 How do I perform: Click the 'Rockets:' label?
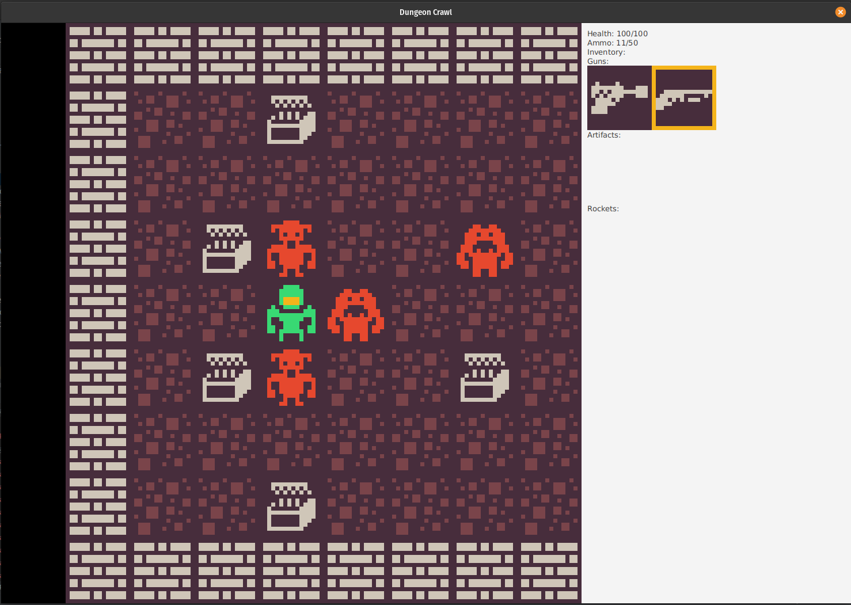click(603, 208)
